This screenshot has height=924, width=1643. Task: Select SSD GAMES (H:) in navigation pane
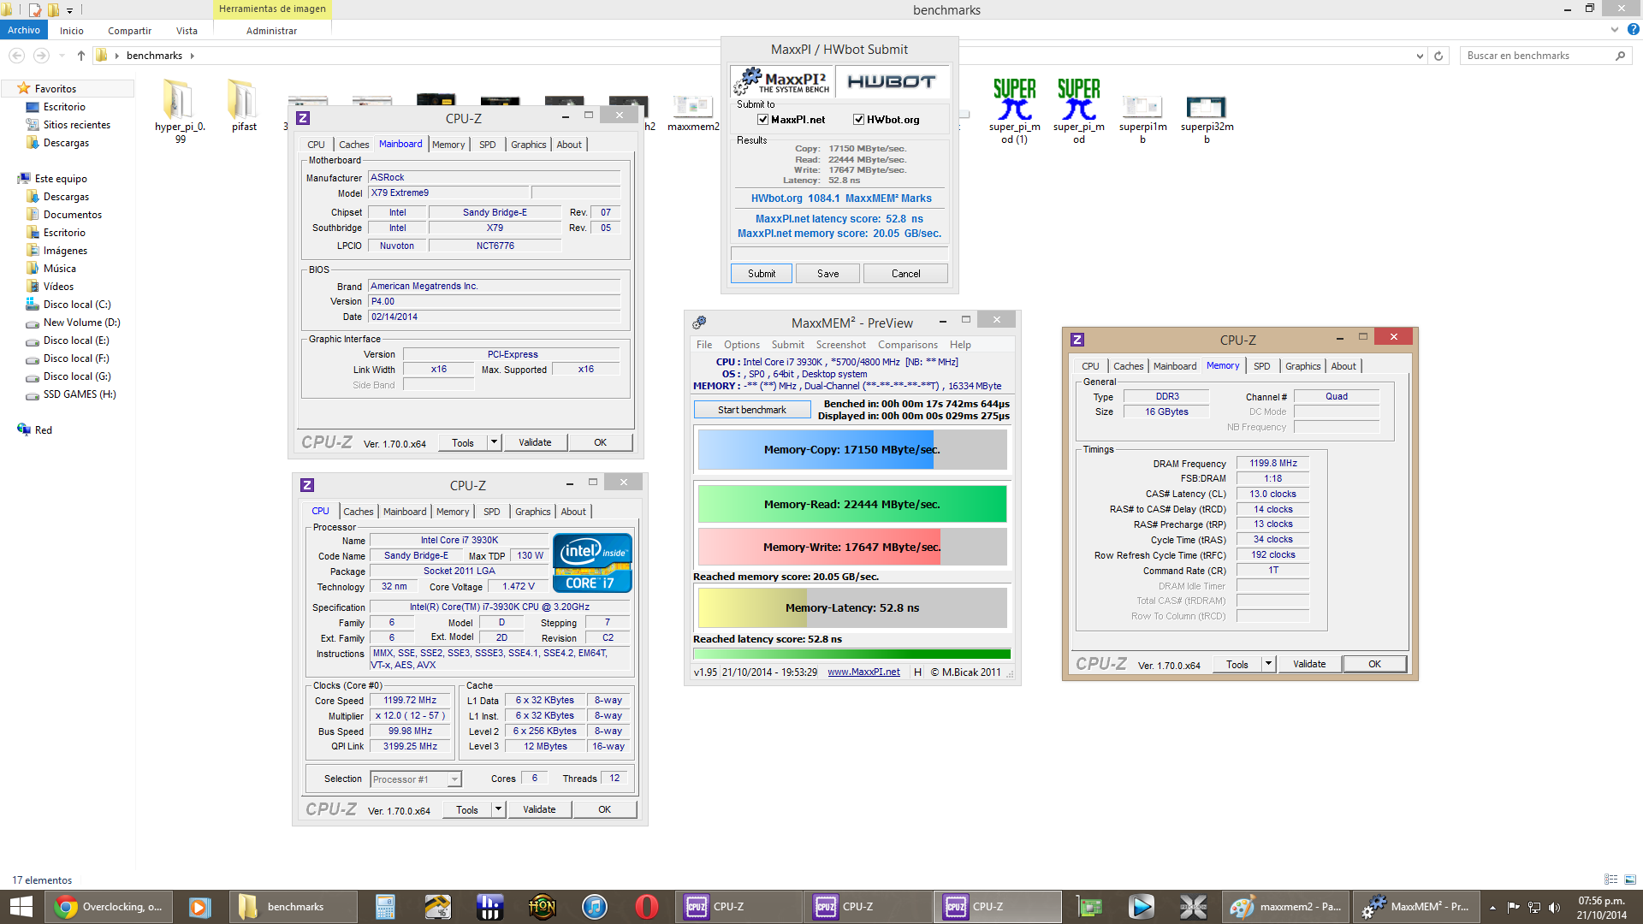79,394
